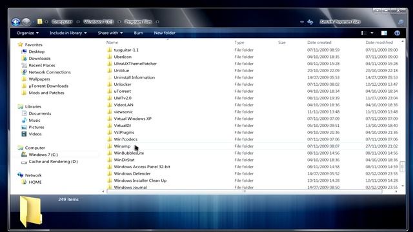This screenshot has height=232, width=413.
Task: Select Cache and Rendering (D:) drive
Action: (x=53, y=162)
